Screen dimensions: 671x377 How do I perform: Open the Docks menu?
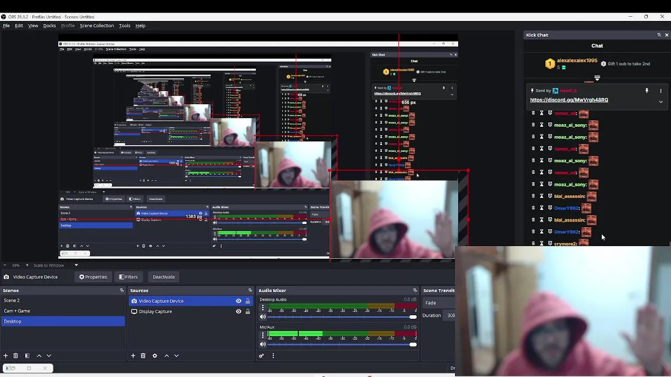pos(49,26)
